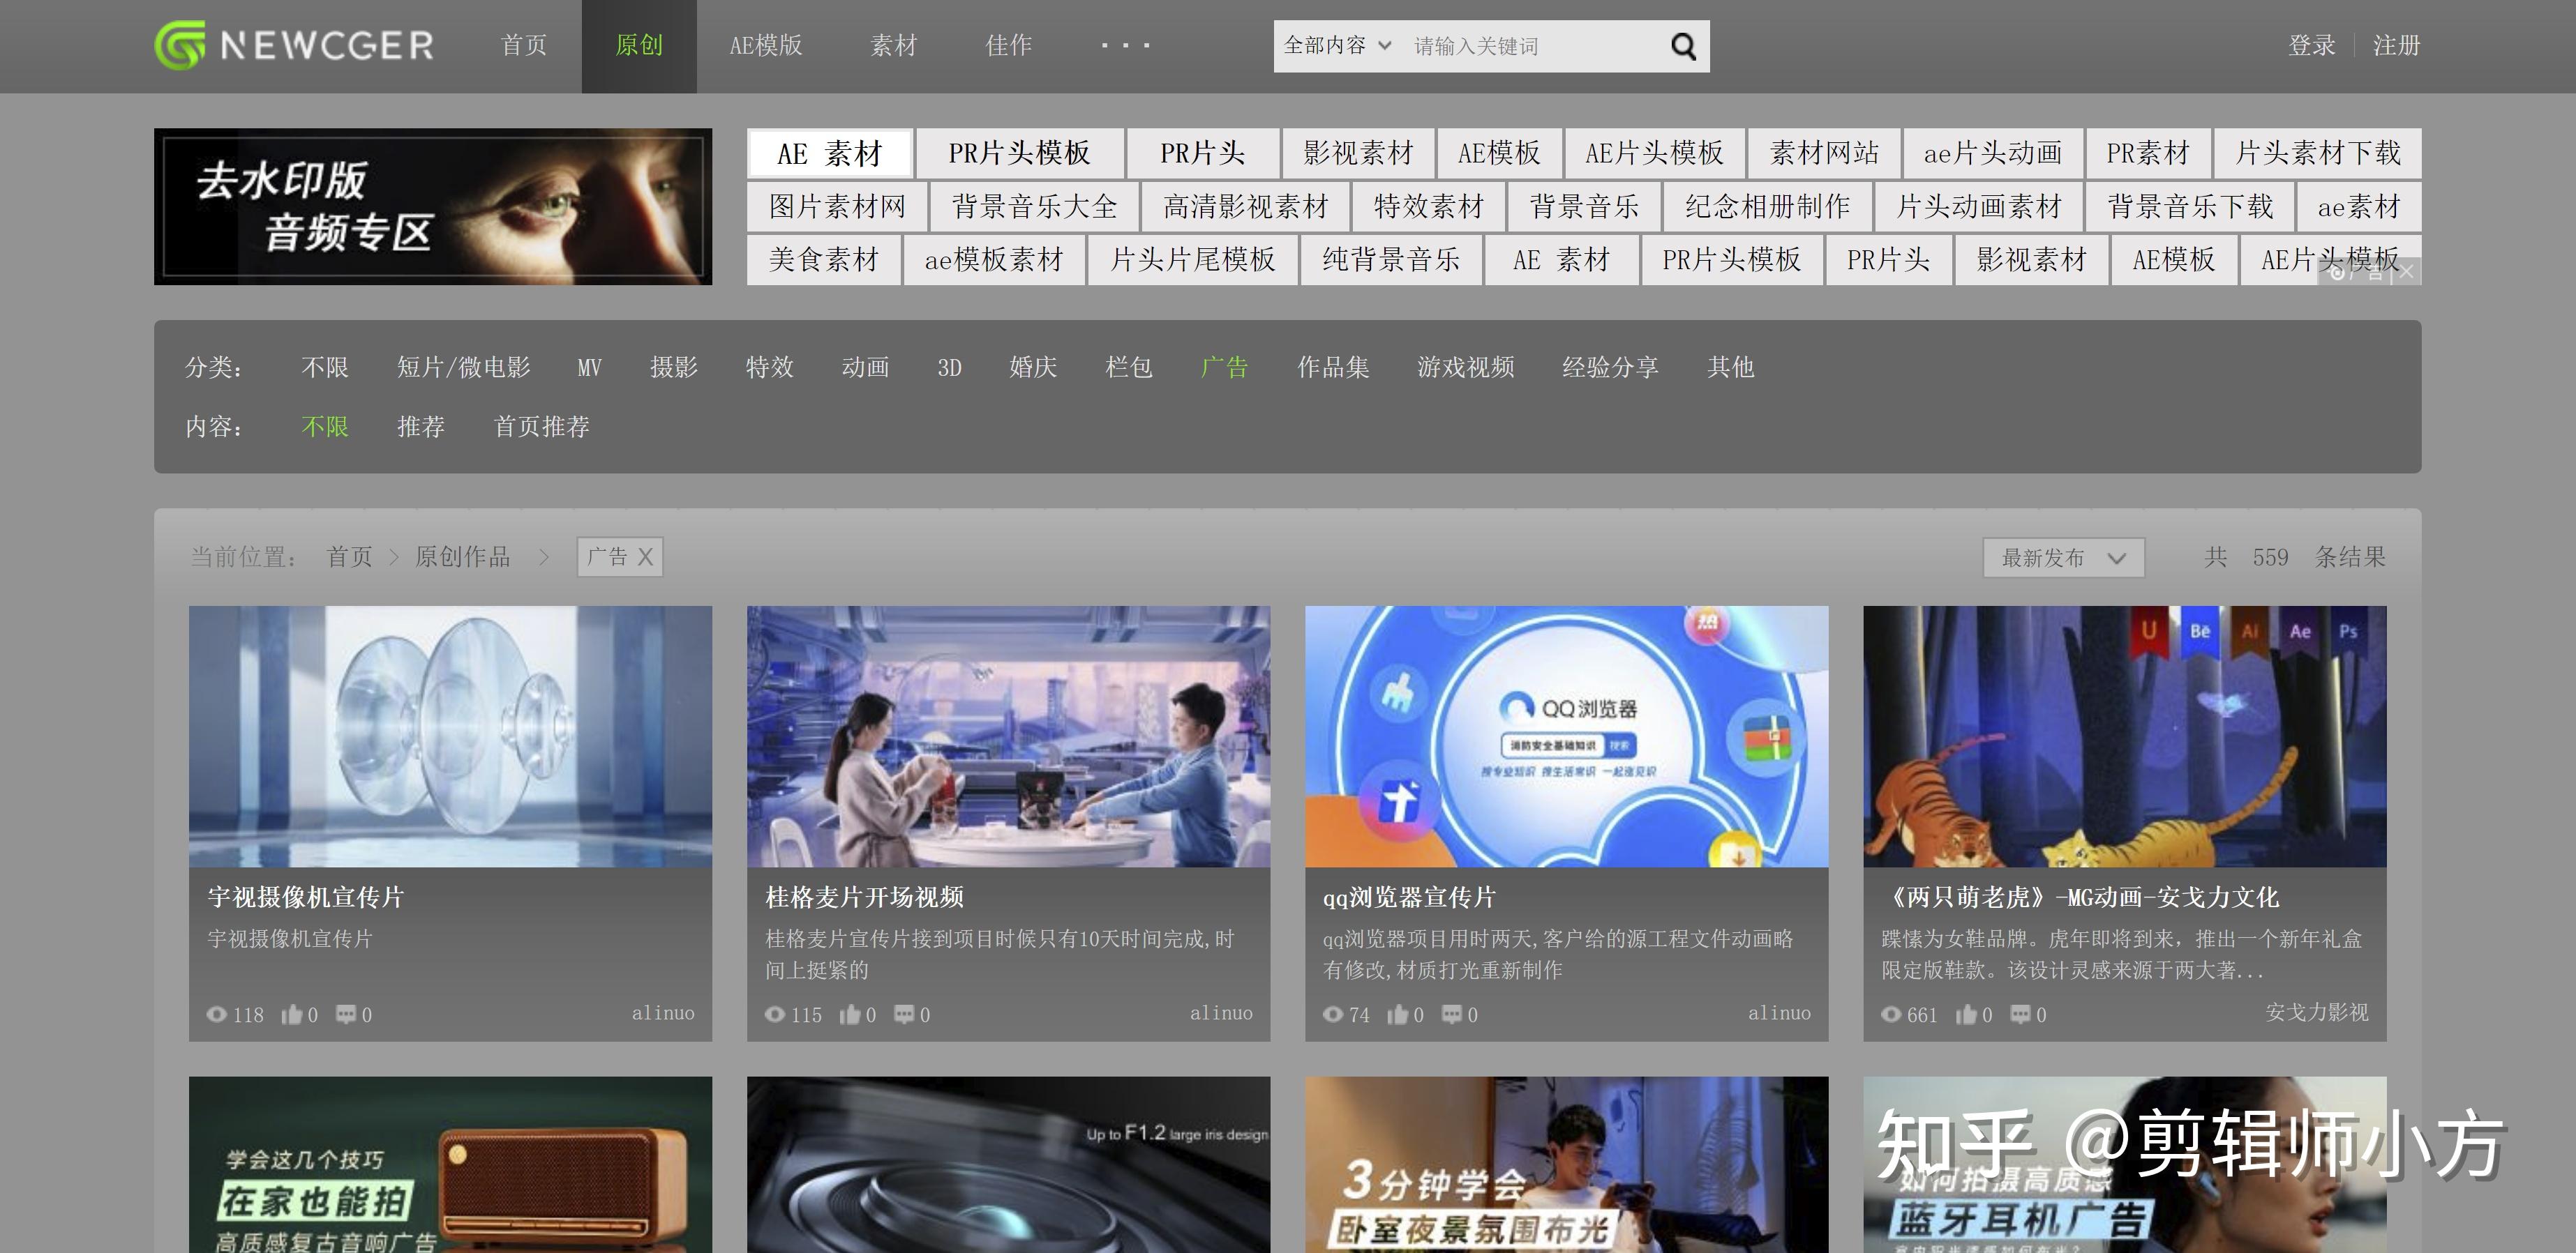Select category filter 3D

click(x=950, y=367)
